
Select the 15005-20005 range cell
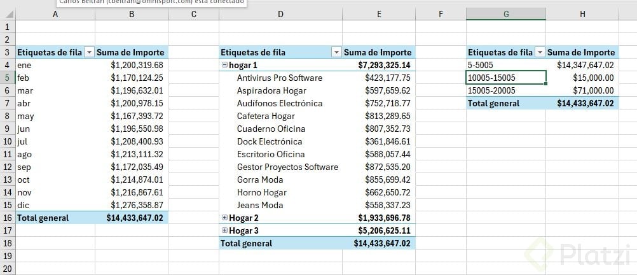[x=506, y=90]
